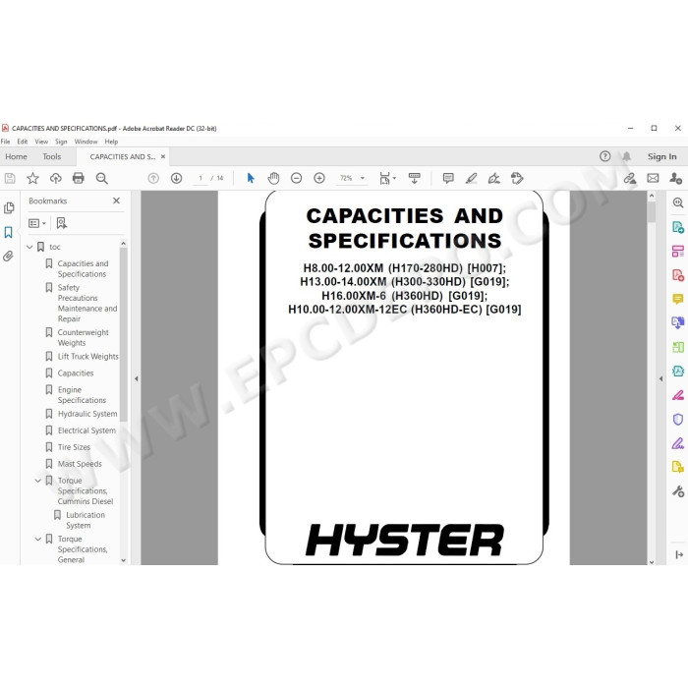Image resolution: width=688 pixels, height=688 pixels.
Task: Add a comment sticky note
Action: tap(448, 178)
